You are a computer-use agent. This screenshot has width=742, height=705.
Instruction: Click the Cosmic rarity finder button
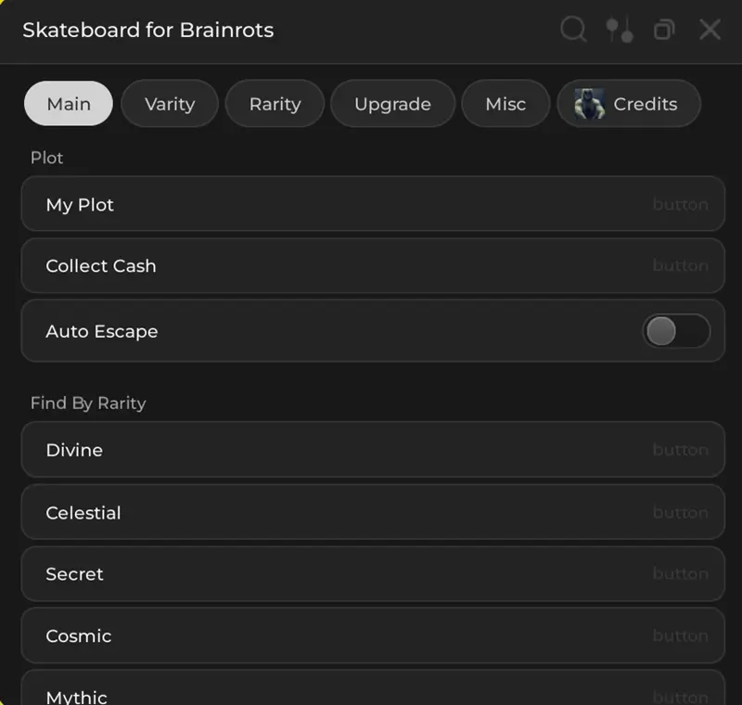click(371, 635)
